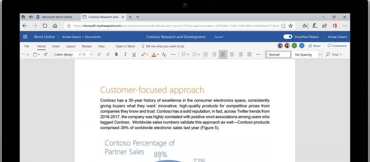Reload the page in browser
The width and height of the screenshot is (370, 162).
(x=45, y=26)
